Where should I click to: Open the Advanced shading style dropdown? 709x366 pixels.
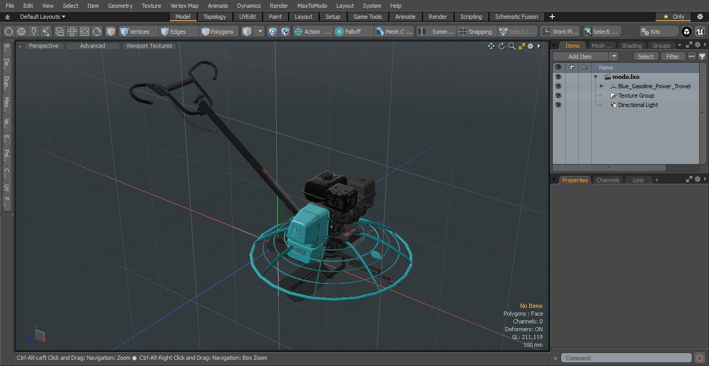click(x=92, y=46)
